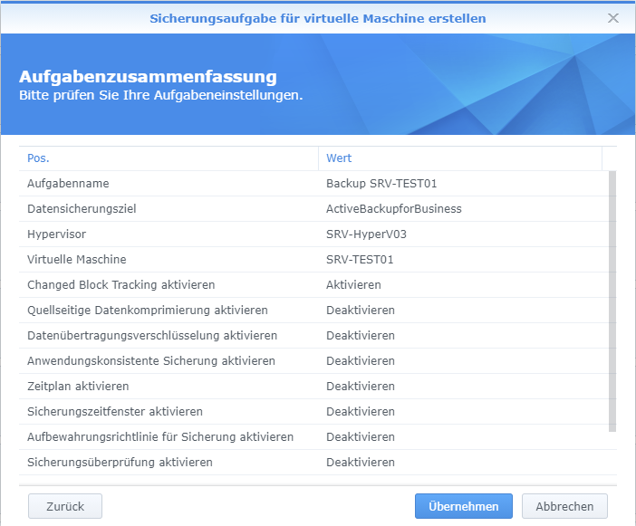Click the value ActiveBackupforBusiness
The image size is (636, 526).
click(394, 209)
